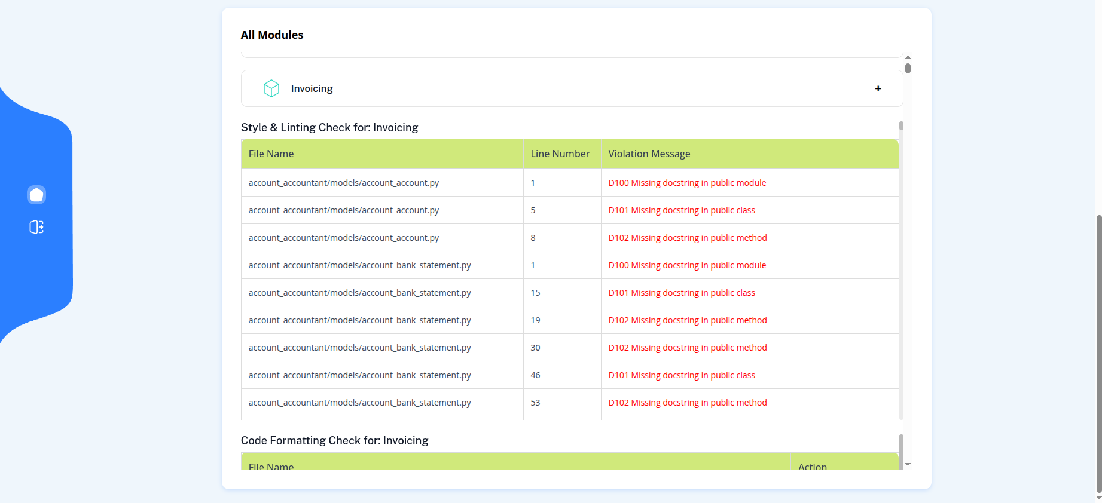Select account_account.py row with line 8
Screen dimensions: 1102x503
pyautogui.click(x=570, y=238)
